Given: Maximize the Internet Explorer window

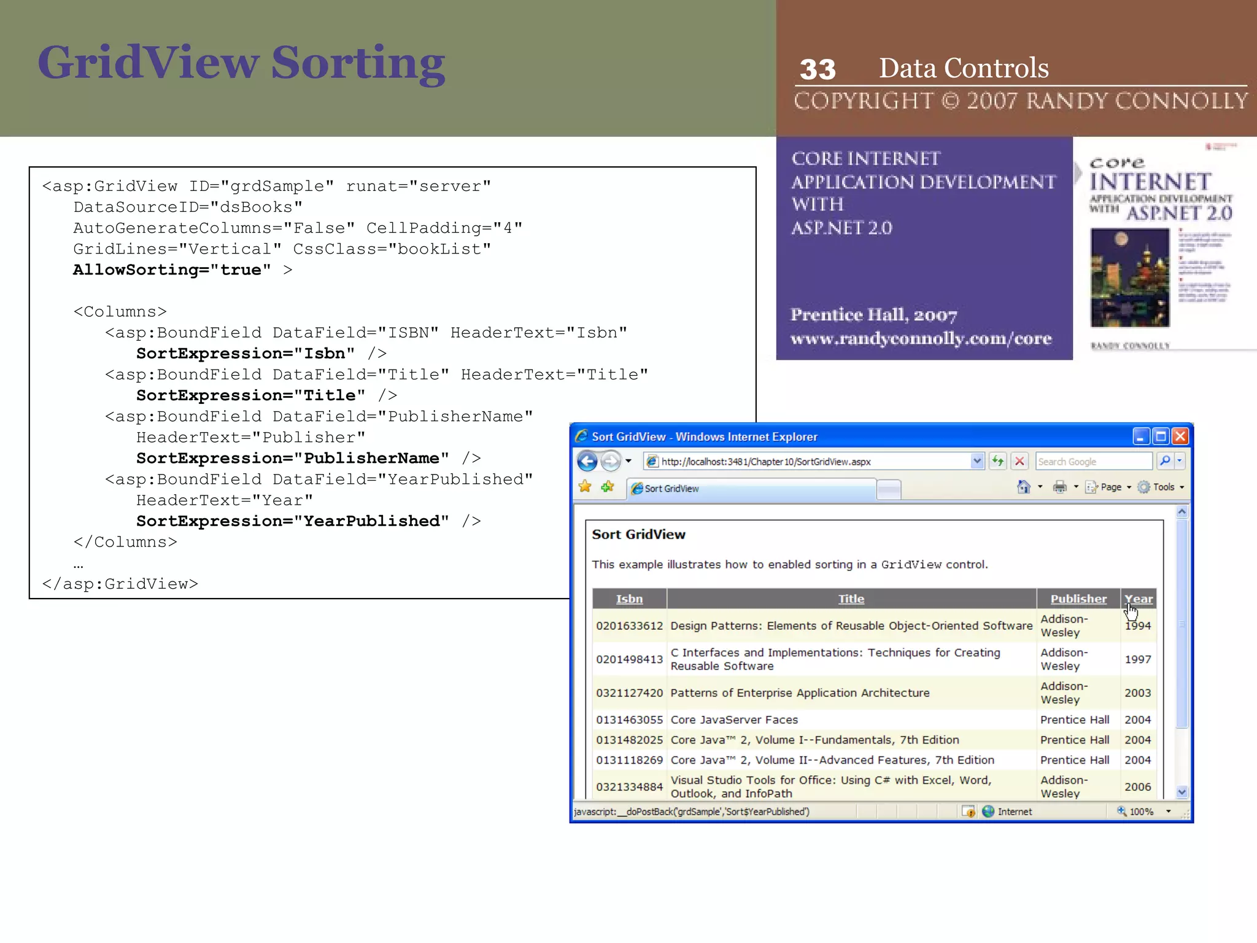Looking at the screenshot, I should [x=1160, y=437].
